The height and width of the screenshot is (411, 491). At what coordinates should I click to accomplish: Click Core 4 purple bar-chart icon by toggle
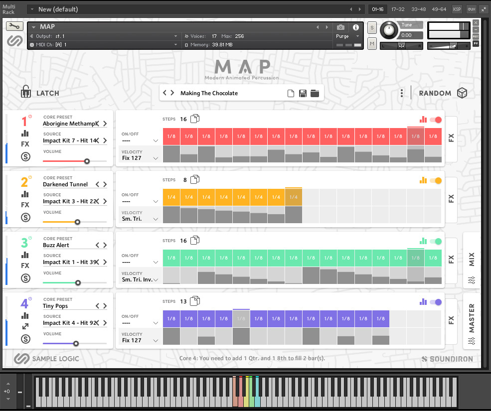(x=423, y=302)
